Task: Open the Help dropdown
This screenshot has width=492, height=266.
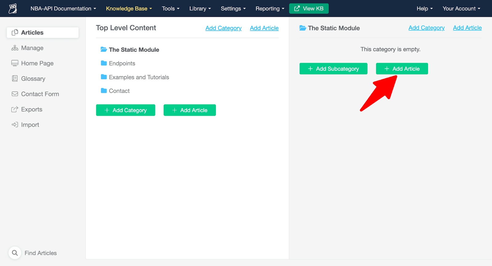Action: [x=425, y=9]
